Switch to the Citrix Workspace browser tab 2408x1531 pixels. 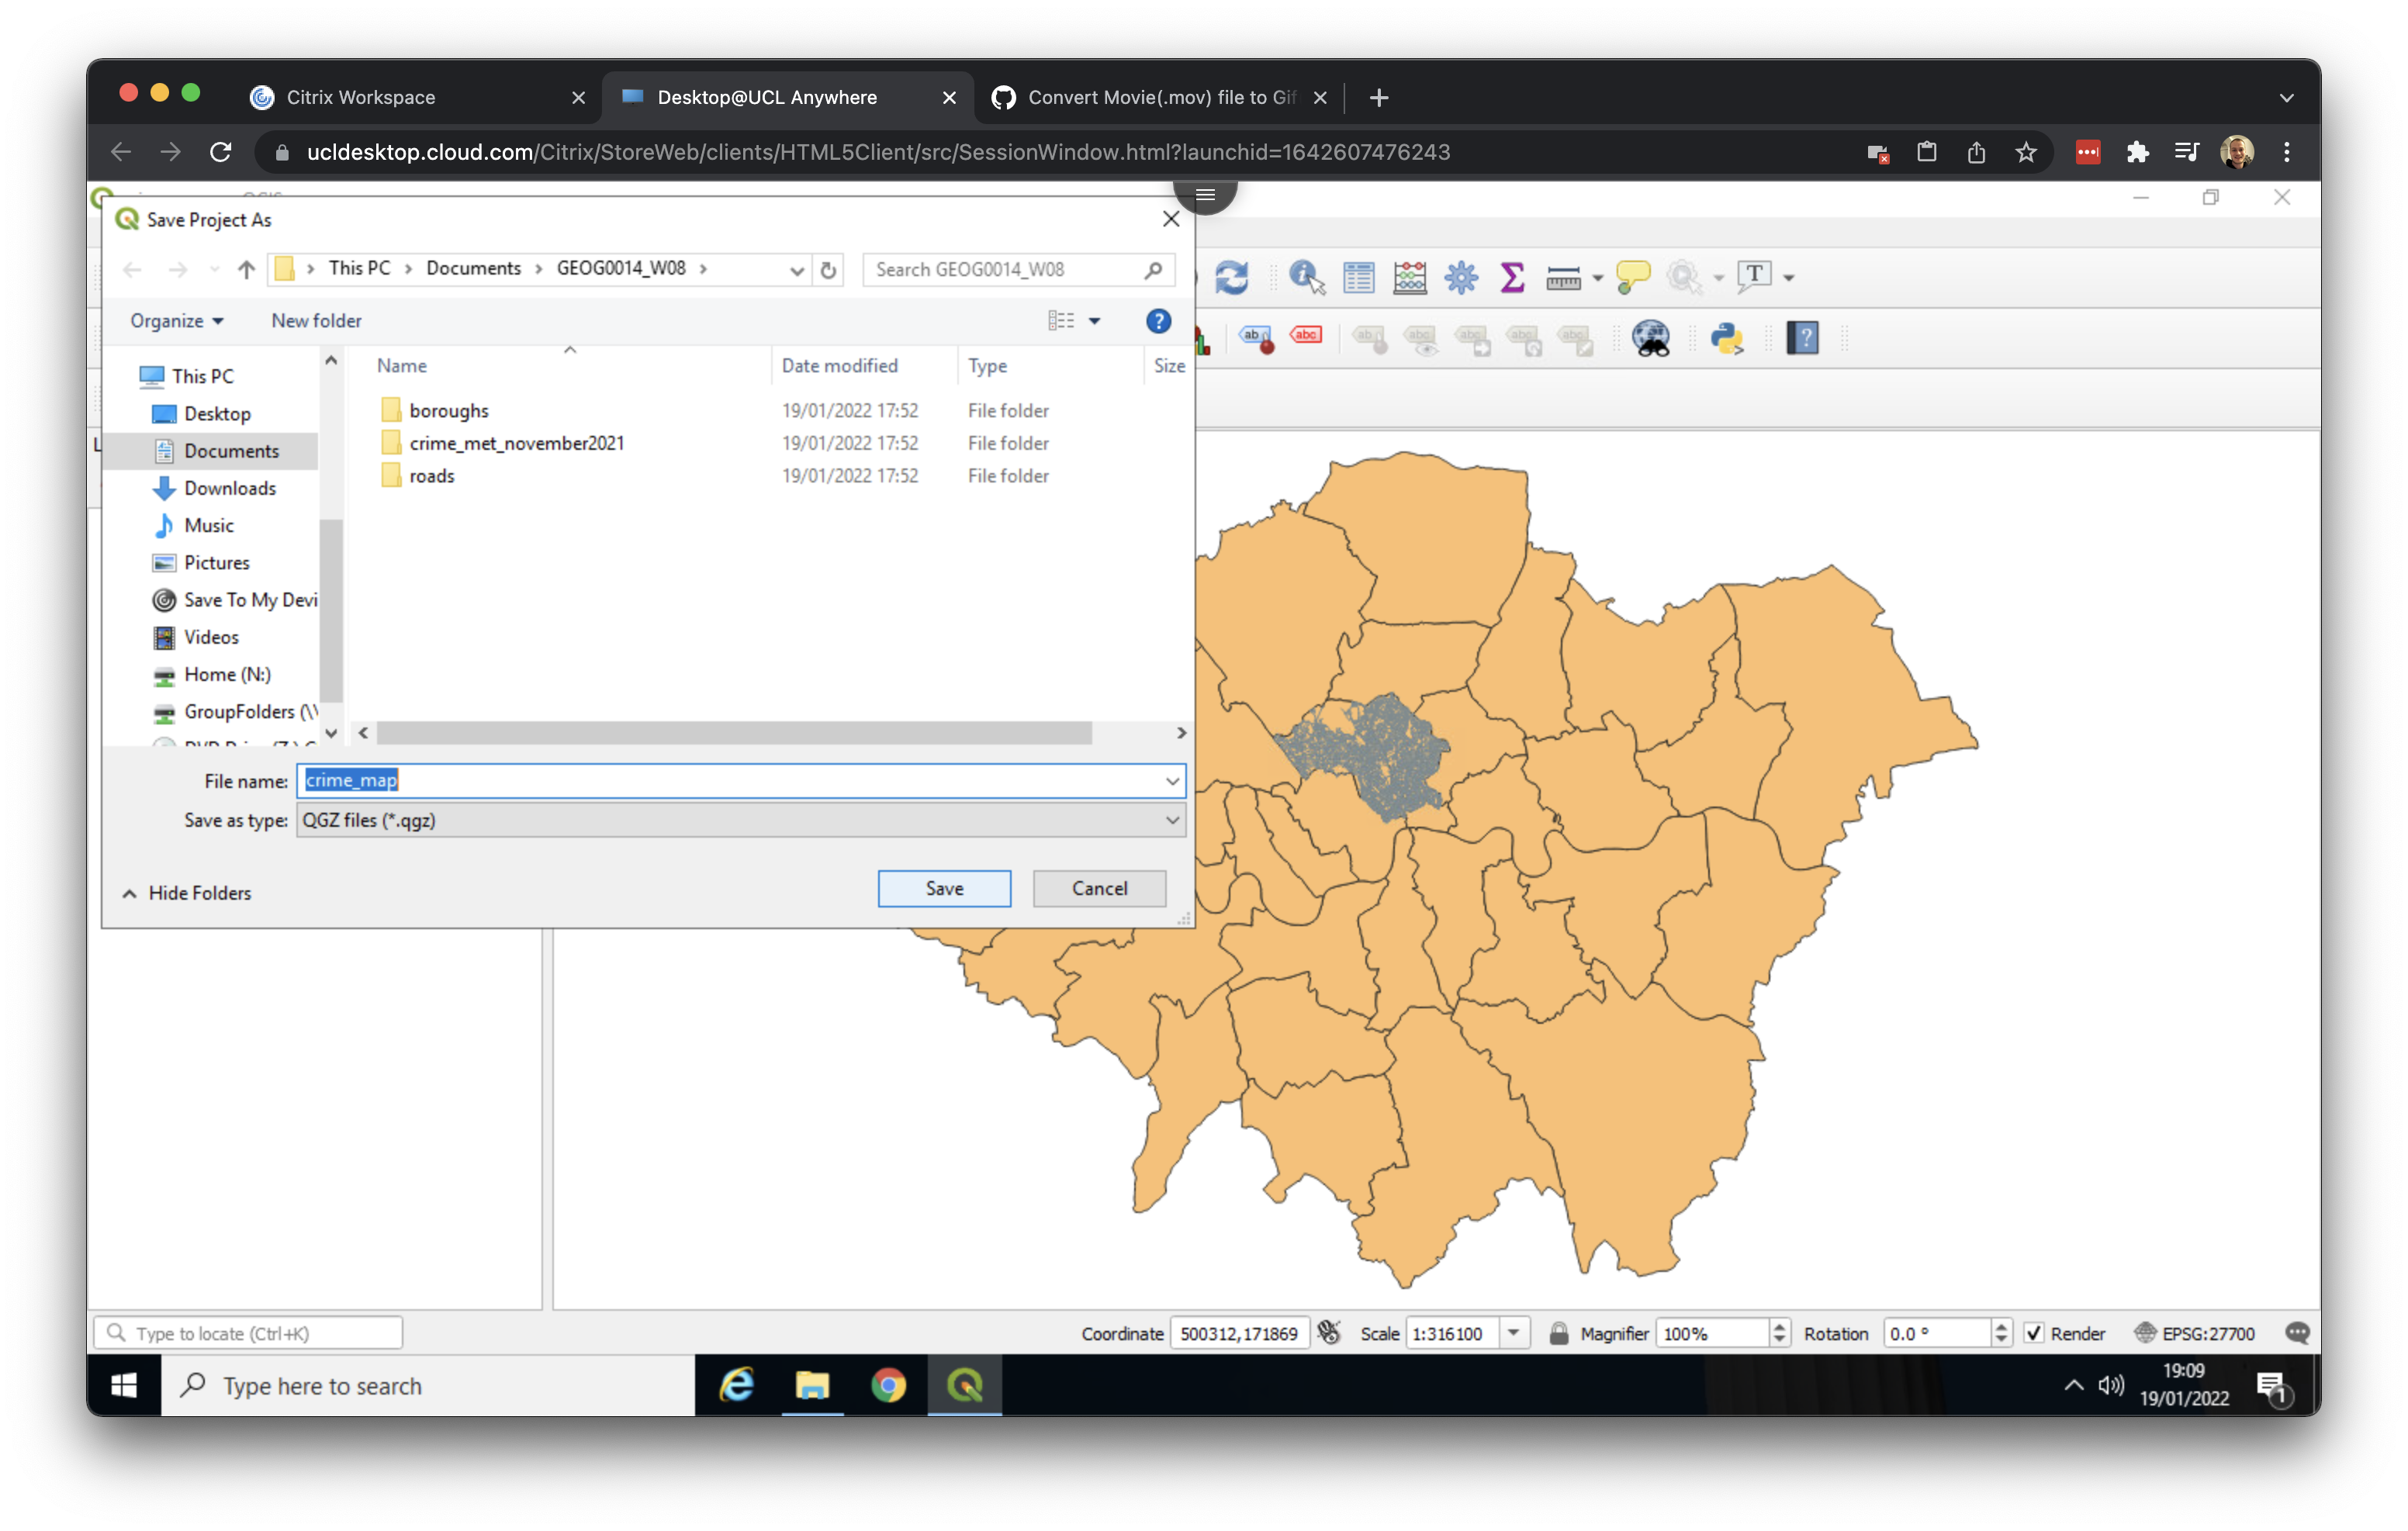[x=361, y=97]
